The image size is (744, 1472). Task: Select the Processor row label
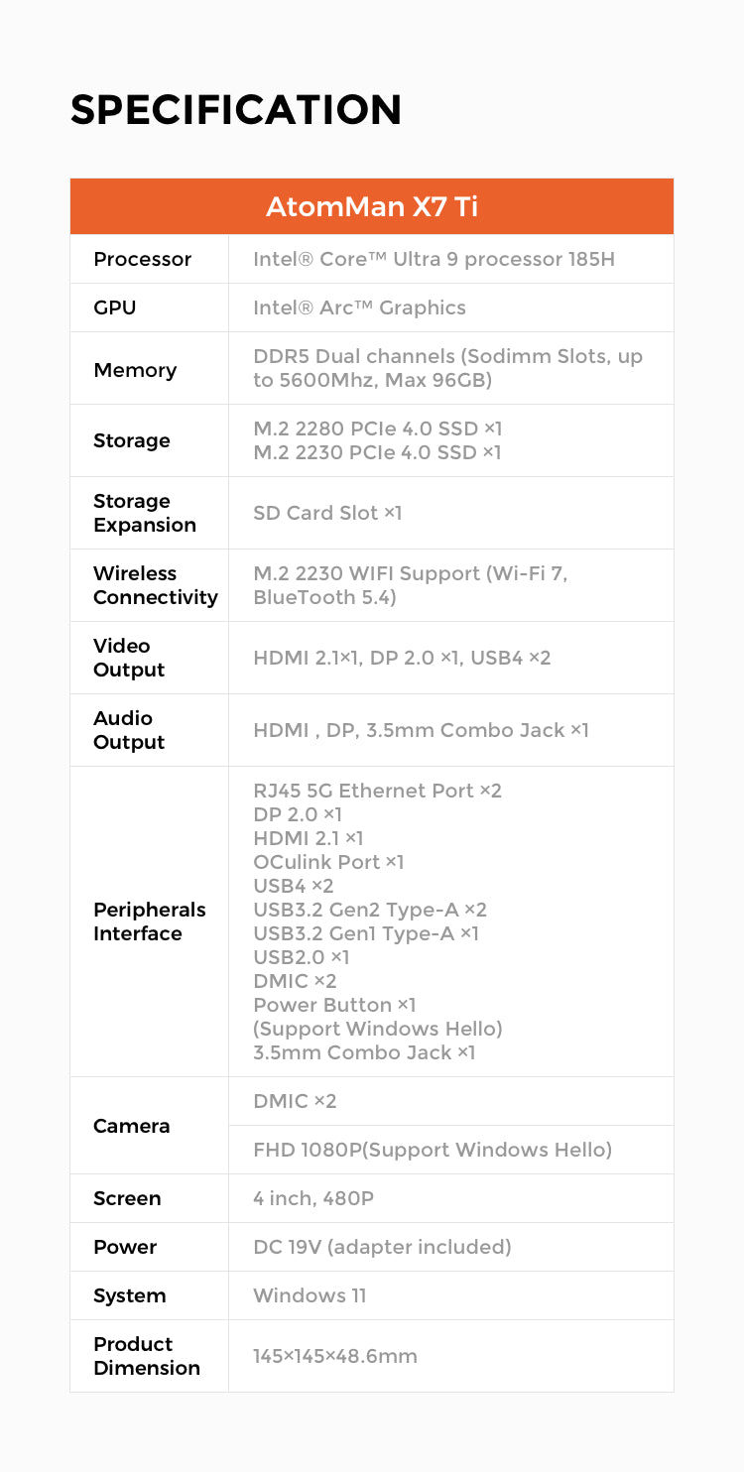pyautogui.click(x=142, y=259)
